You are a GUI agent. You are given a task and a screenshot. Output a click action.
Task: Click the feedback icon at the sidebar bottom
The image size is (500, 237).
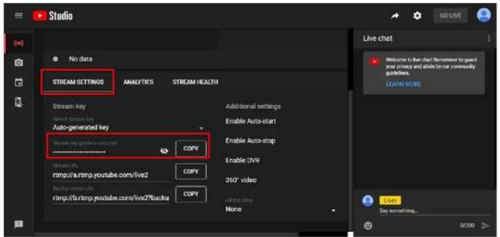[x=19, y=225]
